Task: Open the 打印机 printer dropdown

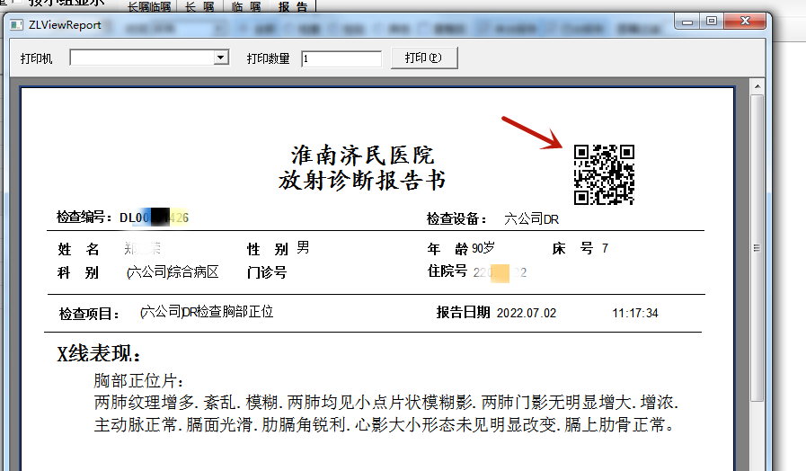Action: pyautogui.click(x=221, y=58)
